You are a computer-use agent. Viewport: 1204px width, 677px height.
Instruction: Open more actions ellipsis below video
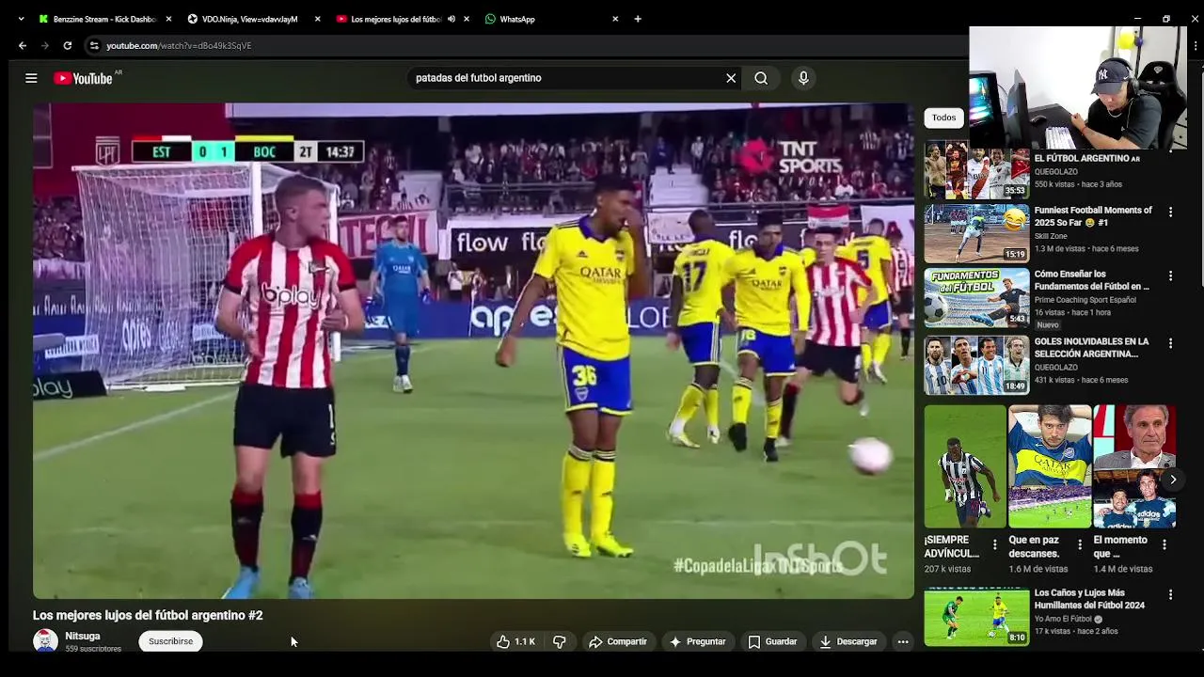point(903,641)
